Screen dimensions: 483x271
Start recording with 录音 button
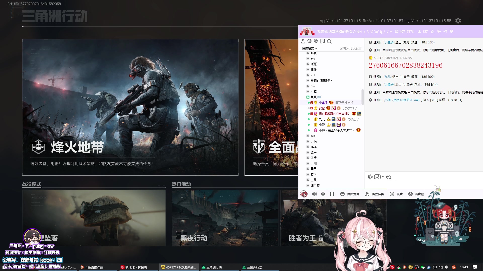tap(396, 194)
